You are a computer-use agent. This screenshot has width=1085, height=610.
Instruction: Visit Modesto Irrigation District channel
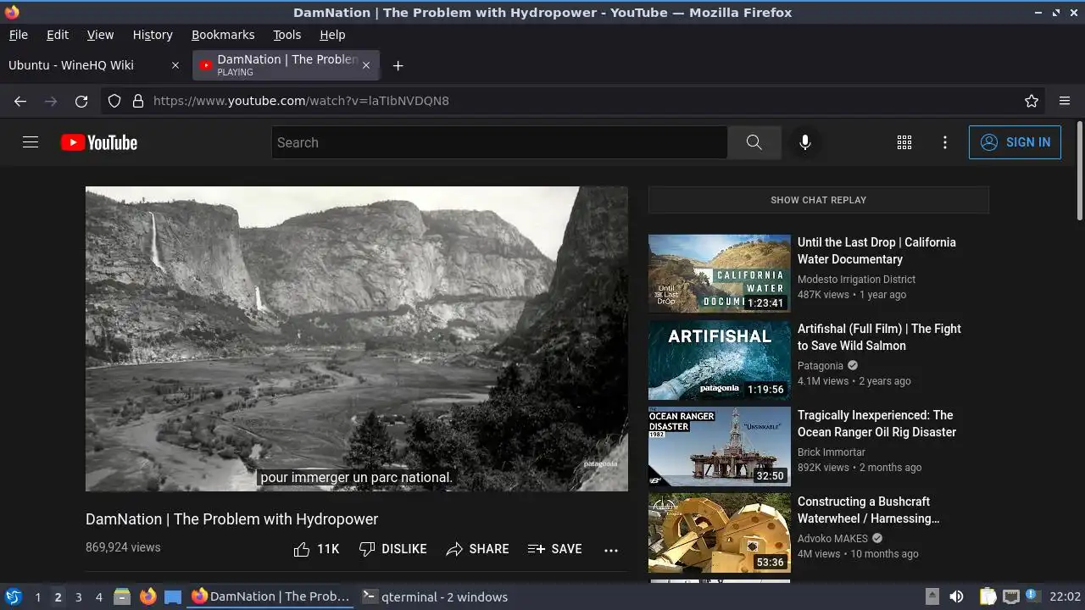click(x=856, y=280)
